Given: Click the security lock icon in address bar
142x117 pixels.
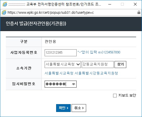Looking at the screenshot, I should [x=139, y=12].
